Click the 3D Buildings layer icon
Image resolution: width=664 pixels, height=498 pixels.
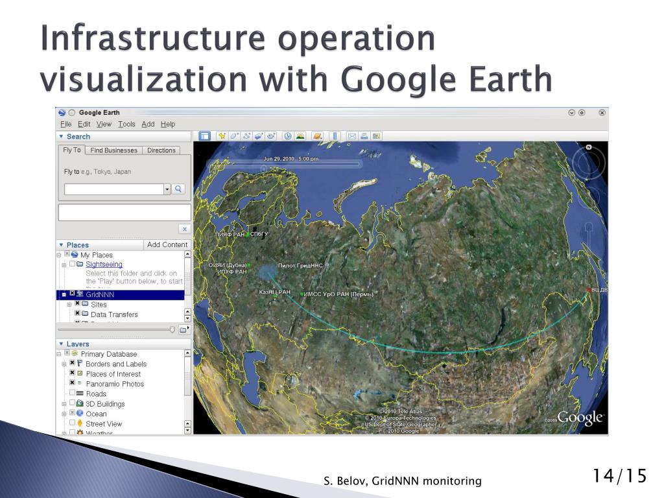(80, 403)
